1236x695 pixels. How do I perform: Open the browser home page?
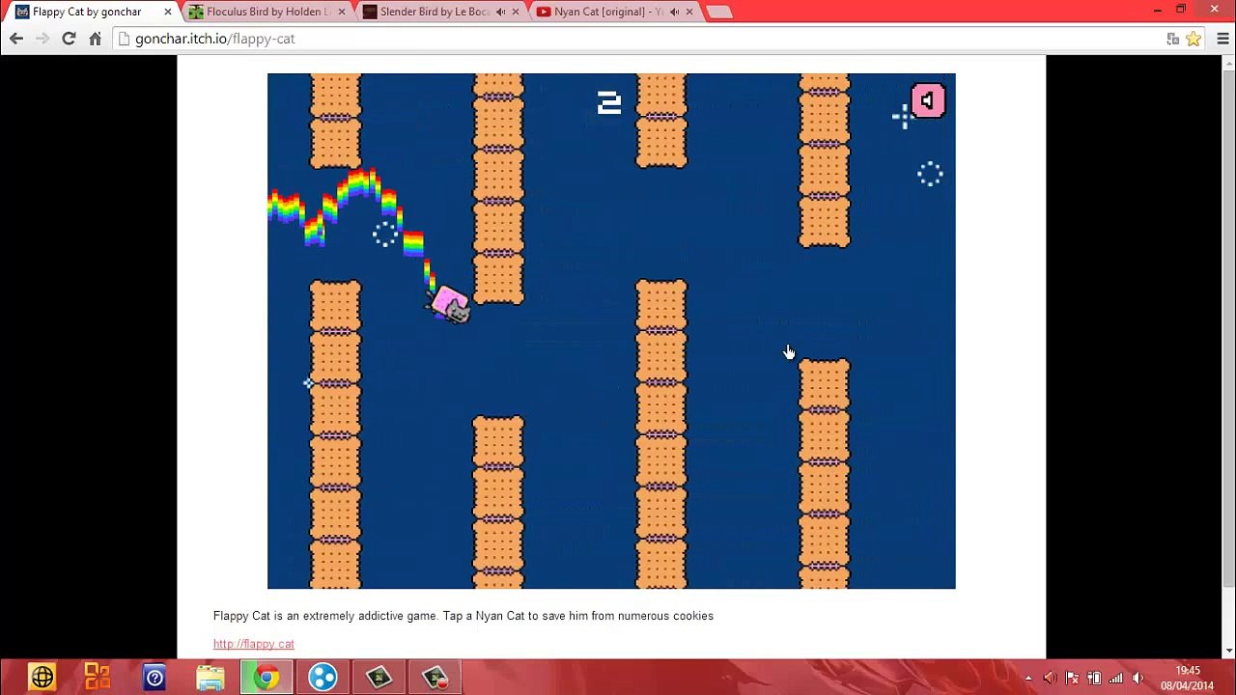(x=95, y=39)
